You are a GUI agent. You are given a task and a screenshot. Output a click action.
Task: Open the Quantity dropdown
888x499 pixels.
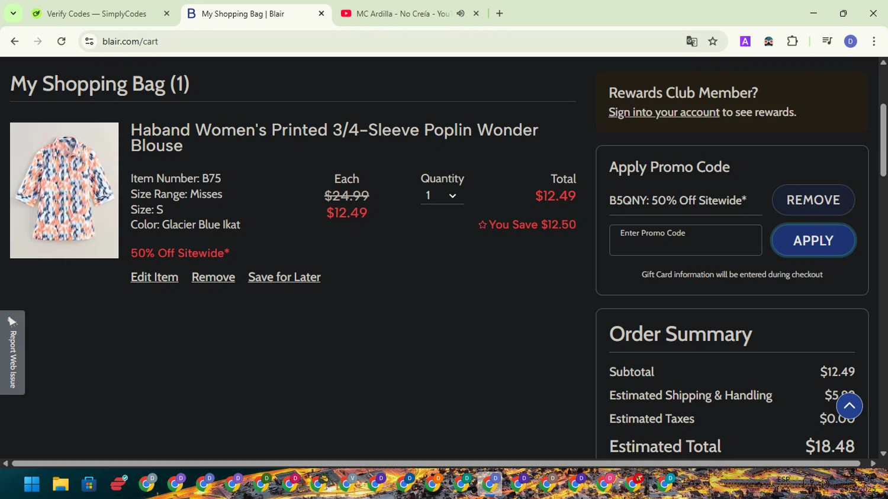442,196
